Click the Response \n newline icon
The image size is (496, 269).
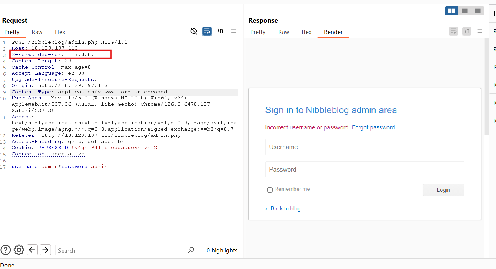pos(467,31)
